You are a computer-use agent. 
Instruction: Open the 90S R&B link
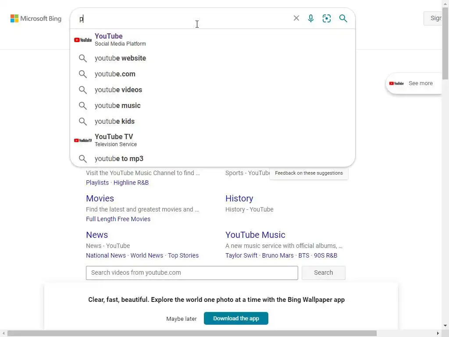coord(326,255)
